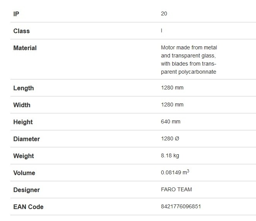Click the Material description text

click(x=189, y=60)
